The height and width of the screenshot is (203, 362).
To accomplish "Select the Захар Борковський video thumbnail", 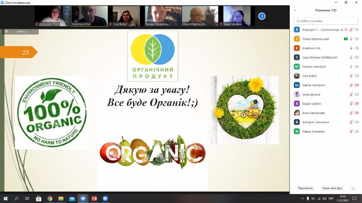I will tap(163, 16).
